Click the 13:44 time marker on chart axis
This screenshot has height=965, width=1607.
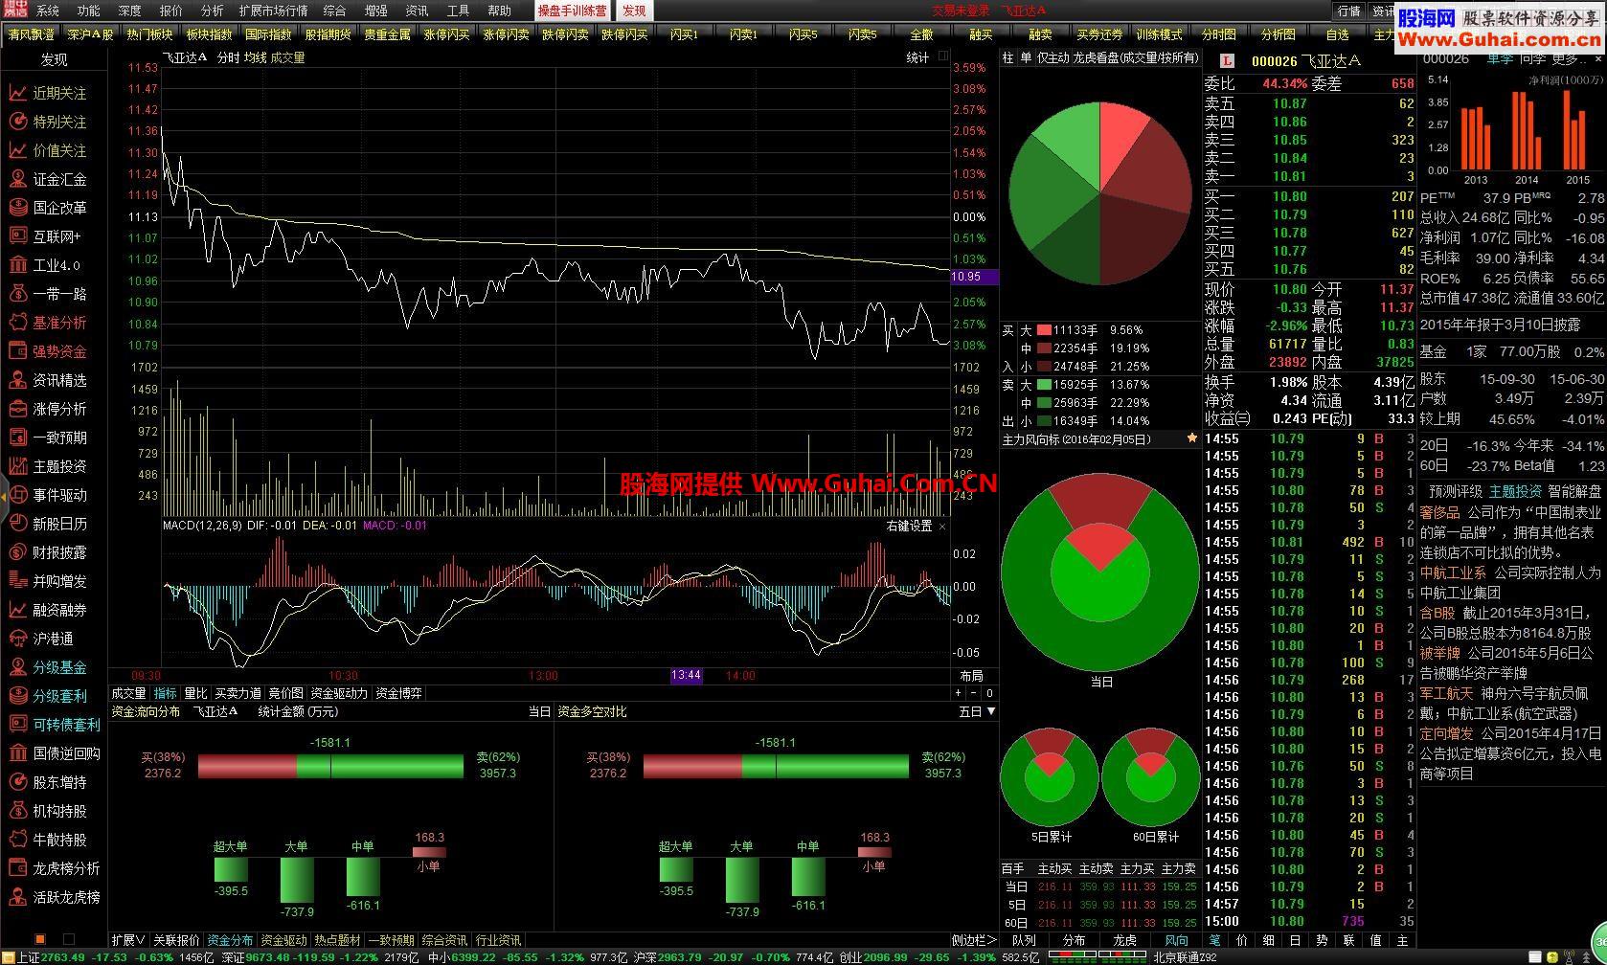pyautogui.click(x=686, y=675)
